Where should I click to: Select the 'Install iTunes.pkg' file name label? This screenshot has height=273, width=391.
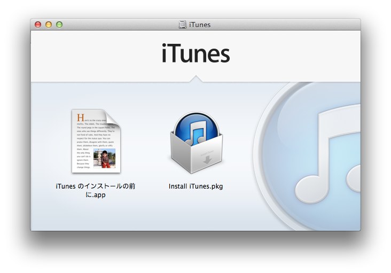pos(195,186)
